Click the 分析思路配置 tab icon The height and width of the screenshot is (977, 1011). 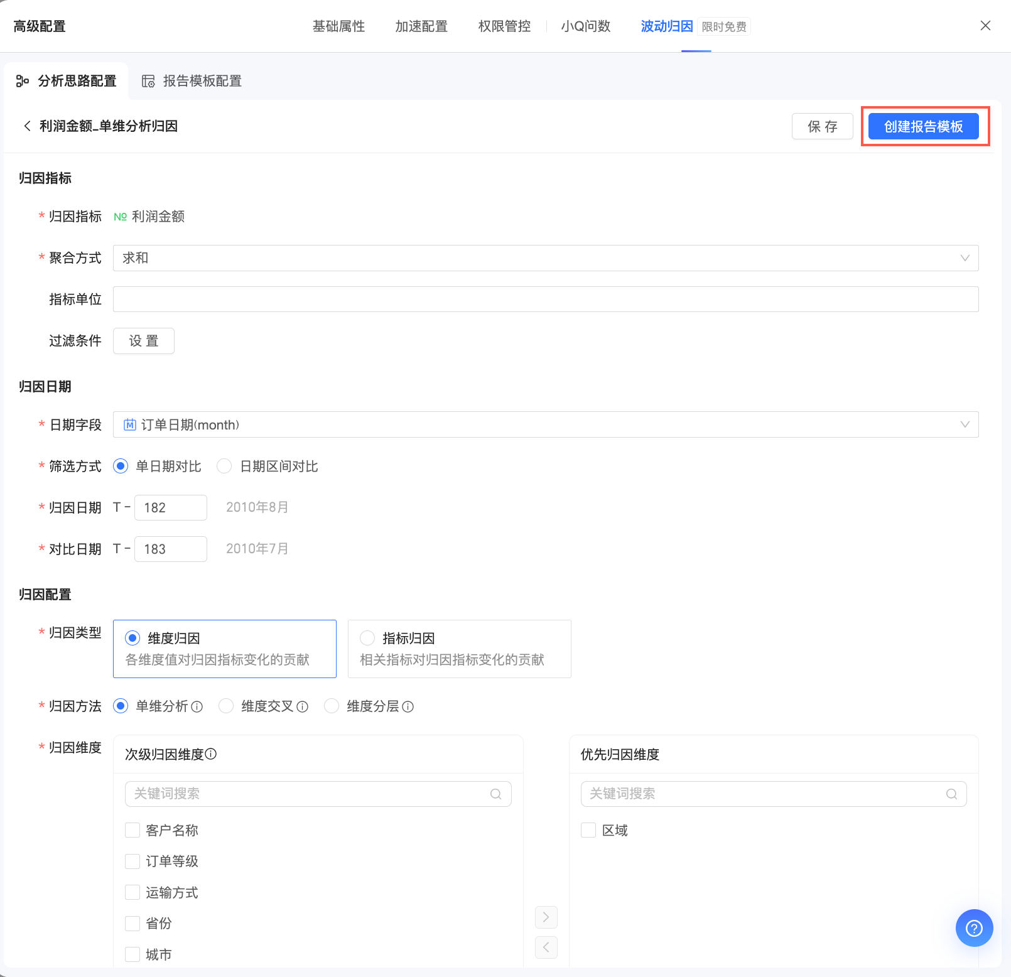tap(23, 81)
